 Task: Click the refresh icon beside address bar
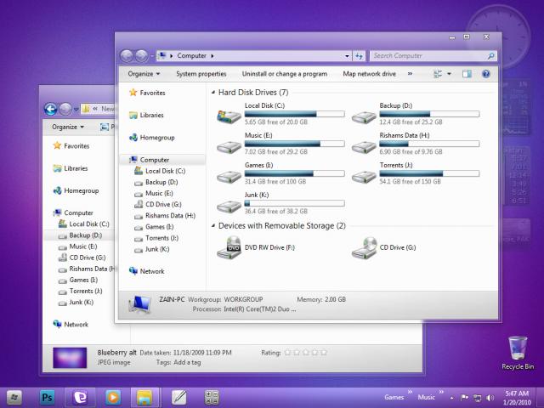click(359, 56)
